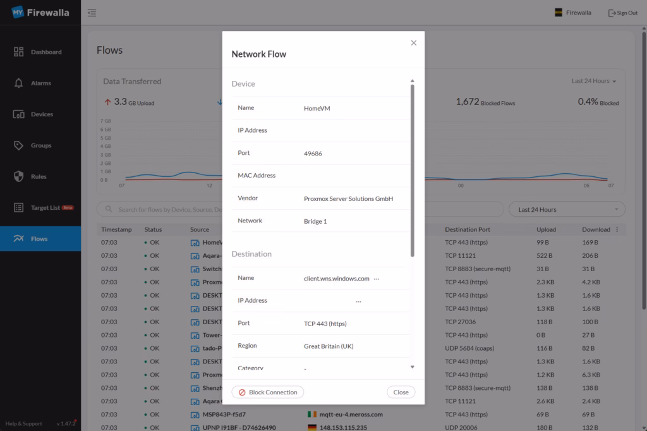Click the Firewalla box selector in header
Viewport: 647px width, 431px height.
[x=572, y=13]
